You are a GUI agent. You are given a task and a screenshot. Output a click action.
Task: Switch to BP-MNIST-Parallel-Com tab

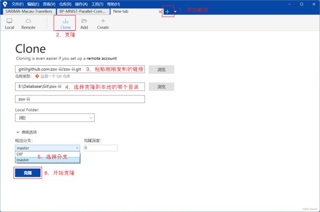click(x=82, y=11)
